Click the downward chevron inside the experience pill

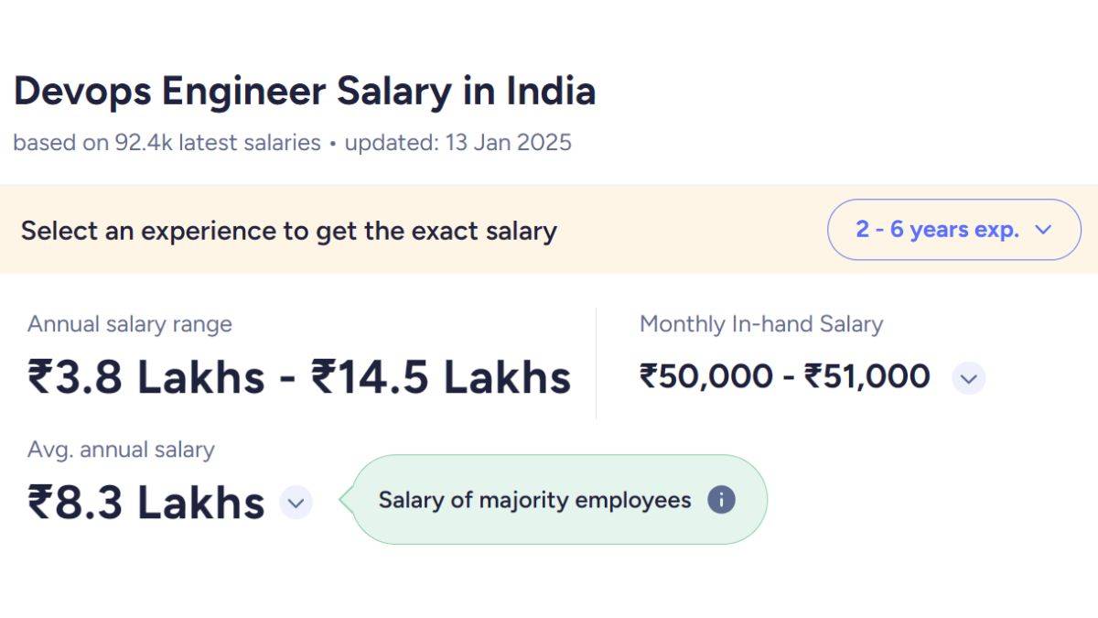[x=1046, y=231]
